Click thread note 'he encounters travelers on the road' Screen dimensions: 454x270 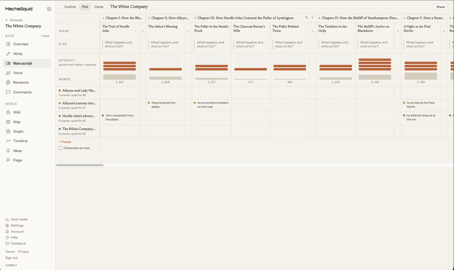click(213, 105)
